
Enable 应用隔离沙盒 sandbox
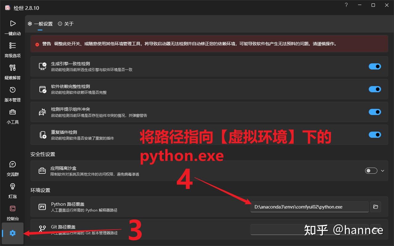click(x=371, y=170)
